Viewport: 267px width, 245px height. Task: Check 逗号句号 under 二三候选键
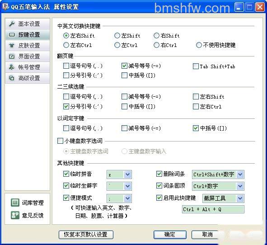(x=66, y=97)
